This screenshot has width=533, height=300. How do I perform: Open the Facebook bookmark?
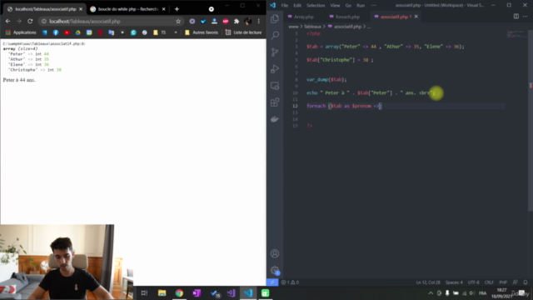(x=56, y=32)
